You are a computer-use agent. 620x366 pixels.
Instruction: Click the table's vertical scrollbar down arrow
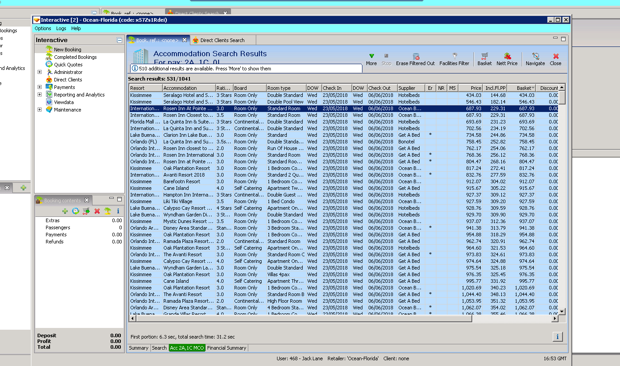562,312
